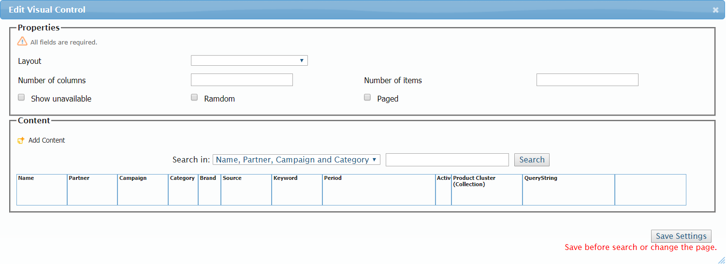Click the Number of items input
The height and width of the screenshot is (264, 726).
(587, 80)
